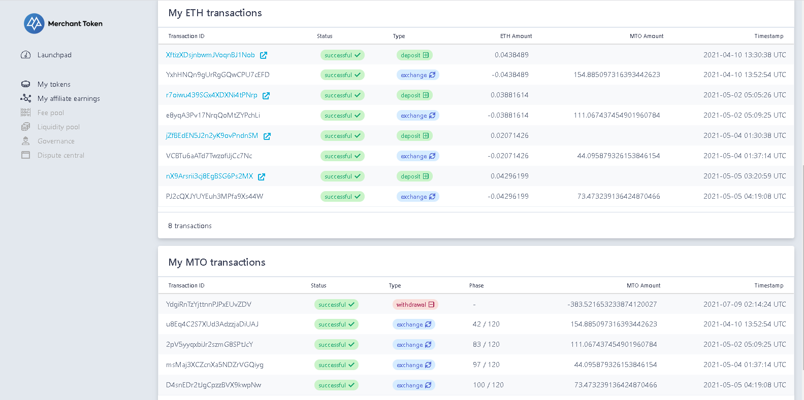Click deposit badge for 0.03881614 ETH

415,95
